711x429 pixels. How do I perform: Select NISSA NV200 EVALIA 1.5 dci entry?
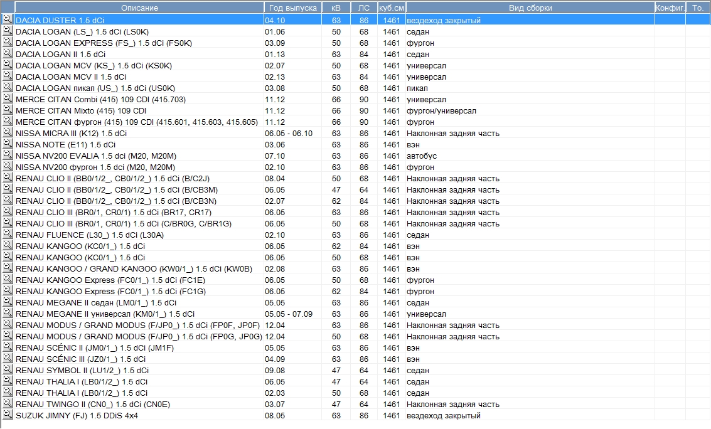(x=96, y=156)
